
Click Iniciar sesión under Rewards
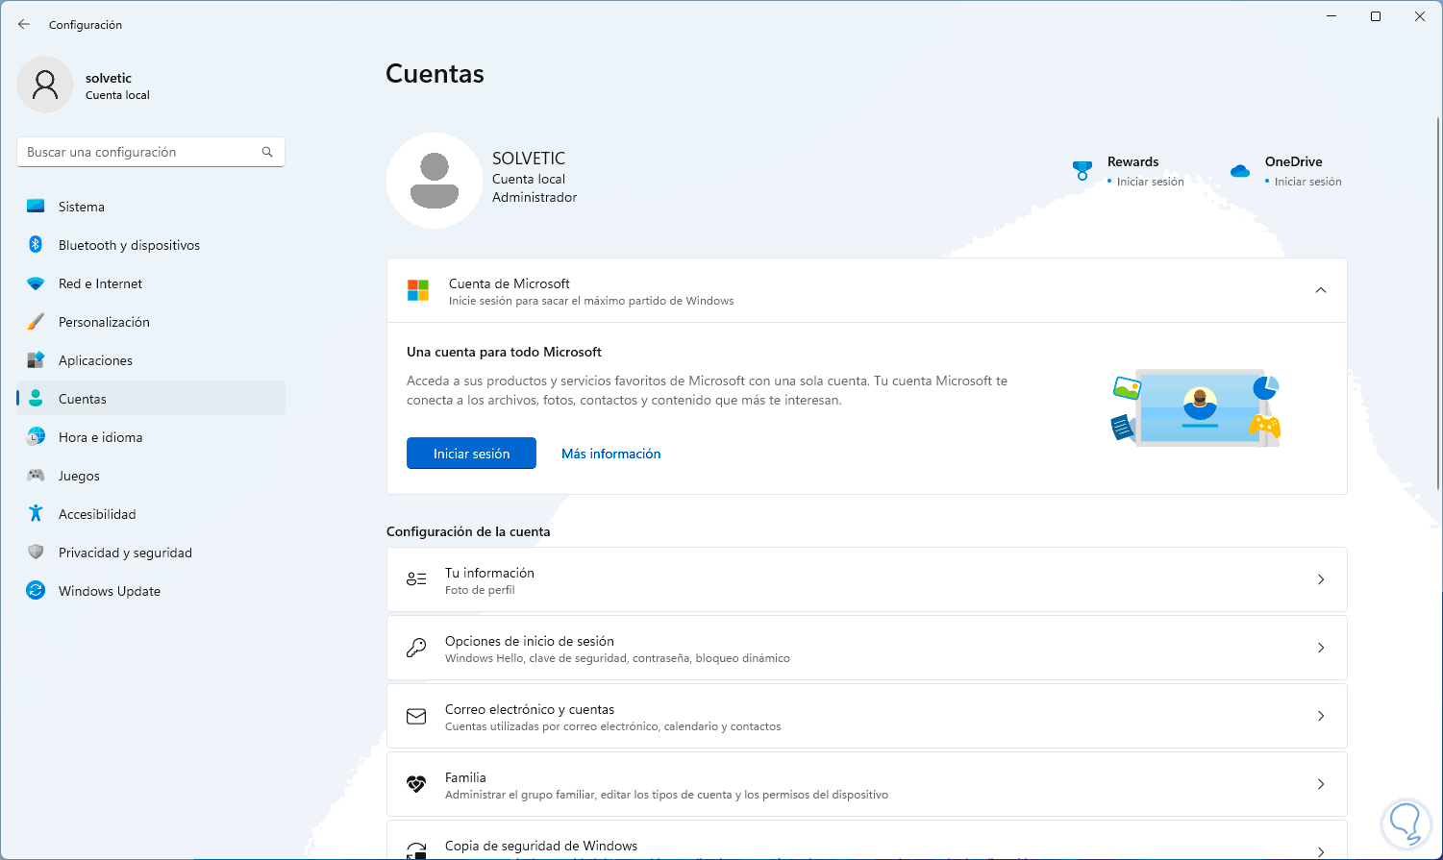pos(1151,182)
